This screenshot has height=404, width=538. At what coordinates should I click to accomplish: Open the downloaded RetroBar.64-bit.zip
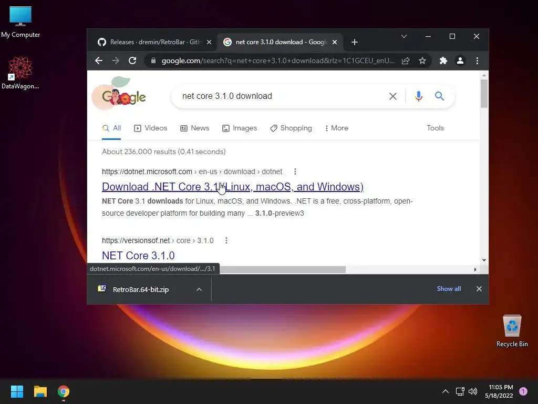141,290
